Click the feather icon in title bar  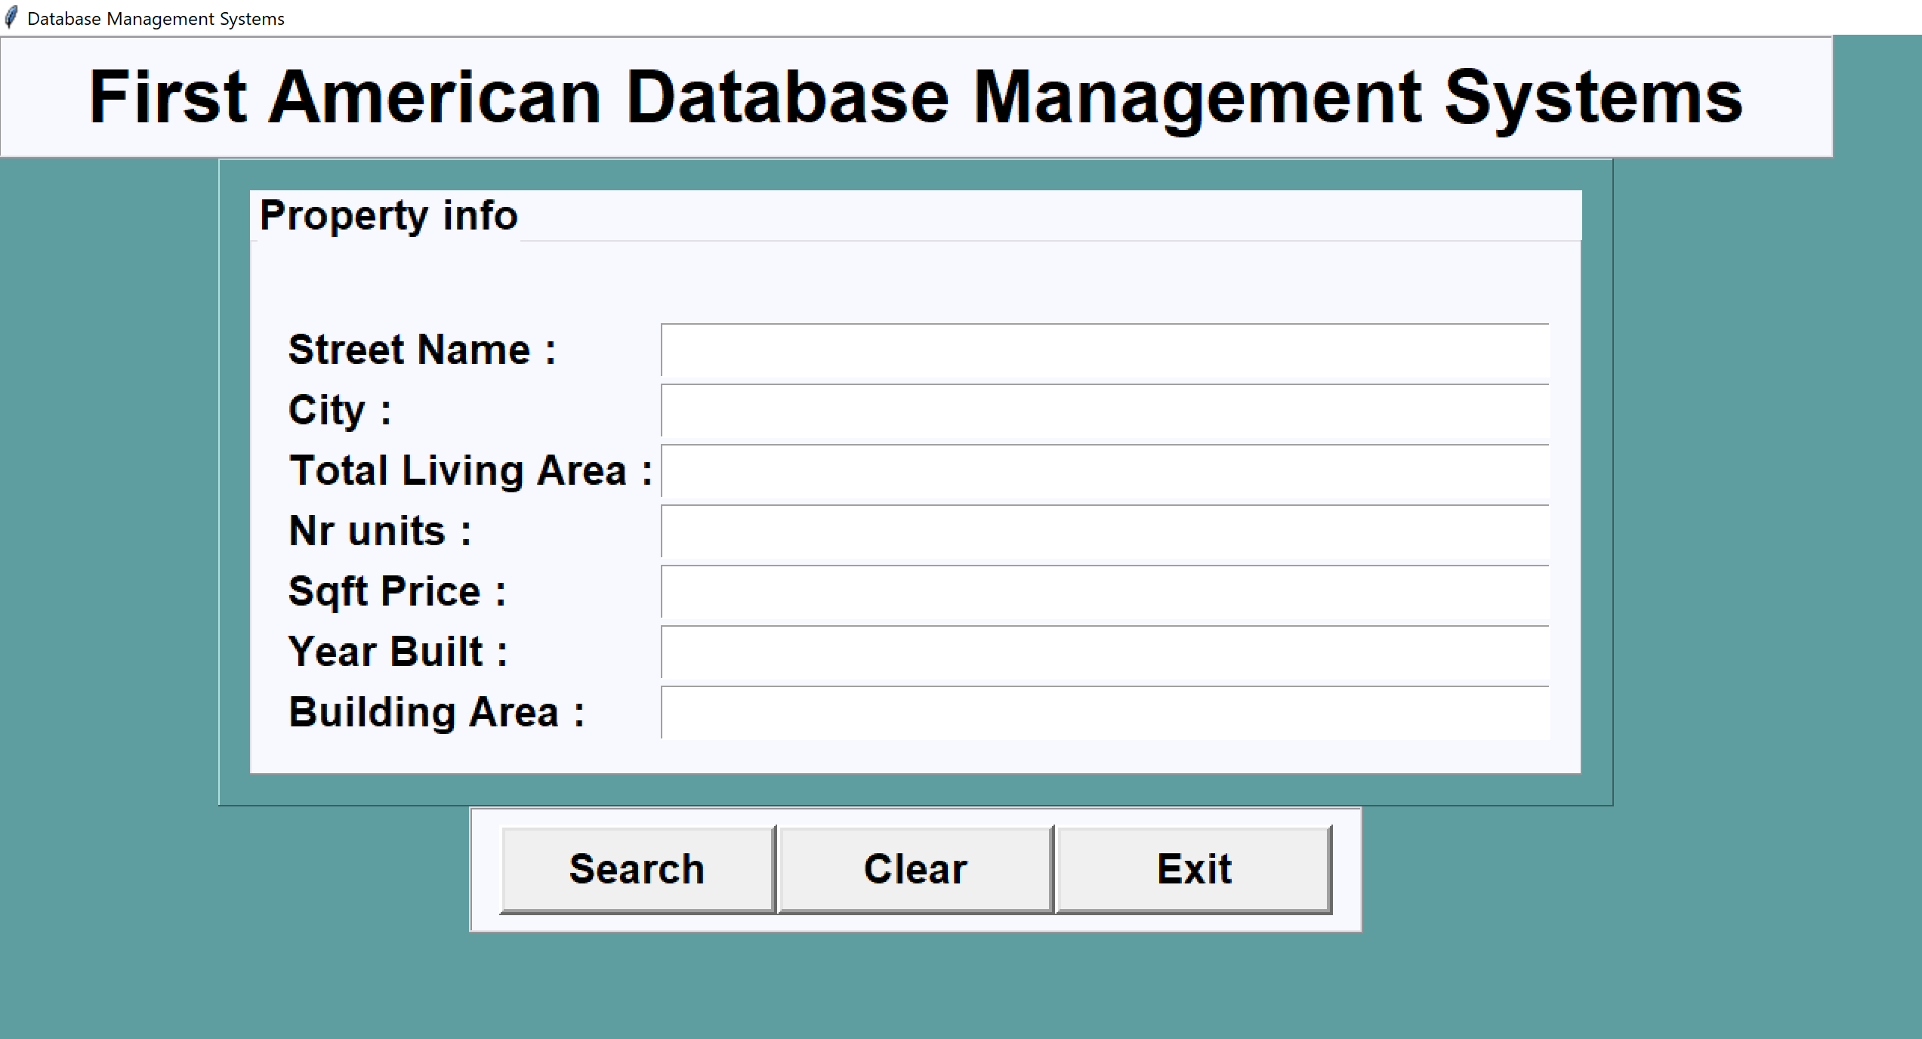(11, 18)
